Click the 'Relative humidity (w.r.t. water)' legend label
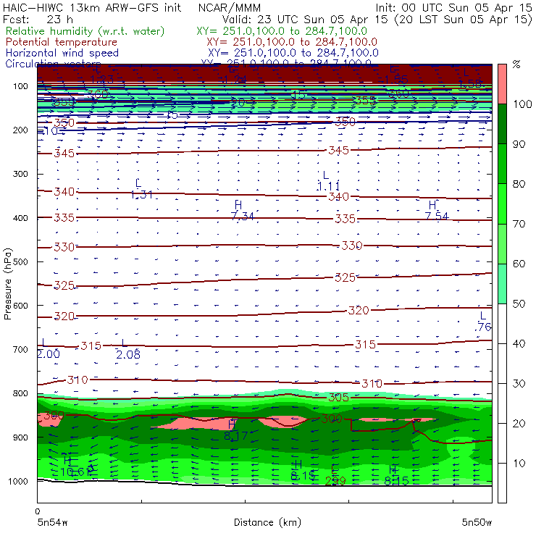Screen dimensions: 536x536 85,31
